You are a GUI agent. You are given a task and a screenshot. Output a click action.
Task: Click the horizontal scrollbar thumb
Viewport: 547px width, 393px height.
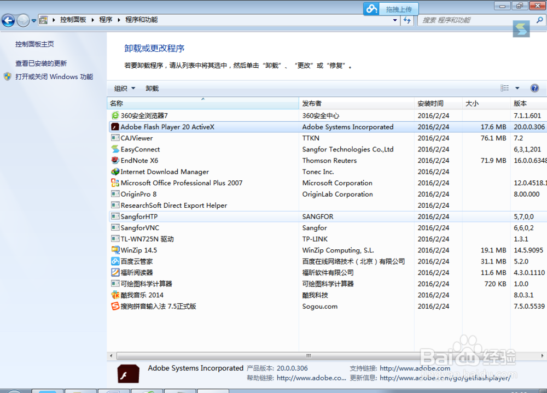pyautogui.click(x=309, y=356)
